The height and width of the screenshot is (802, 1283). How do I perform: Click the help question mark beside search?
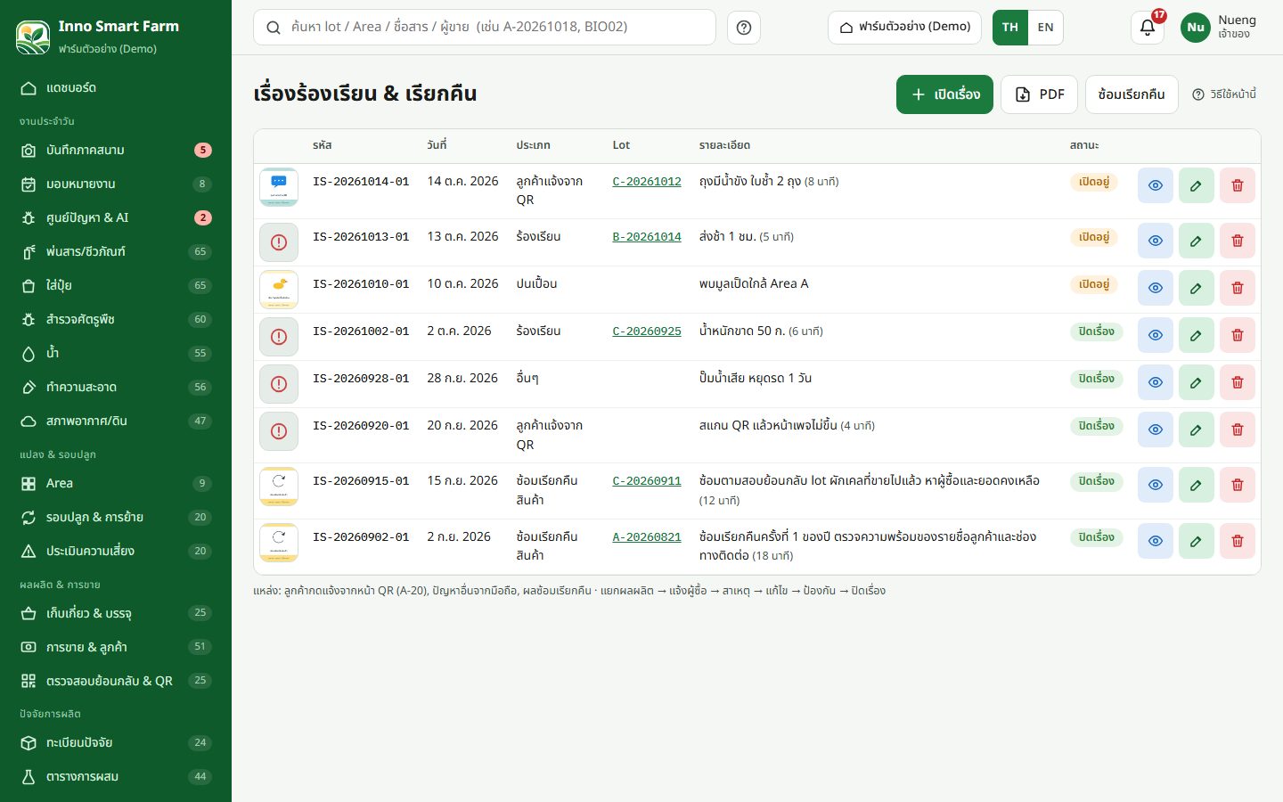744,28
